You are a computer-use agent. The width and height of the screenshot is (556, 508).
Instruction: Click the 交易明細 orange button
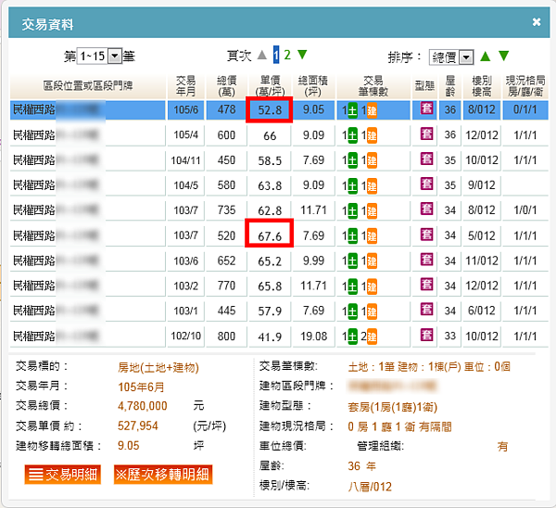(63, 475)
